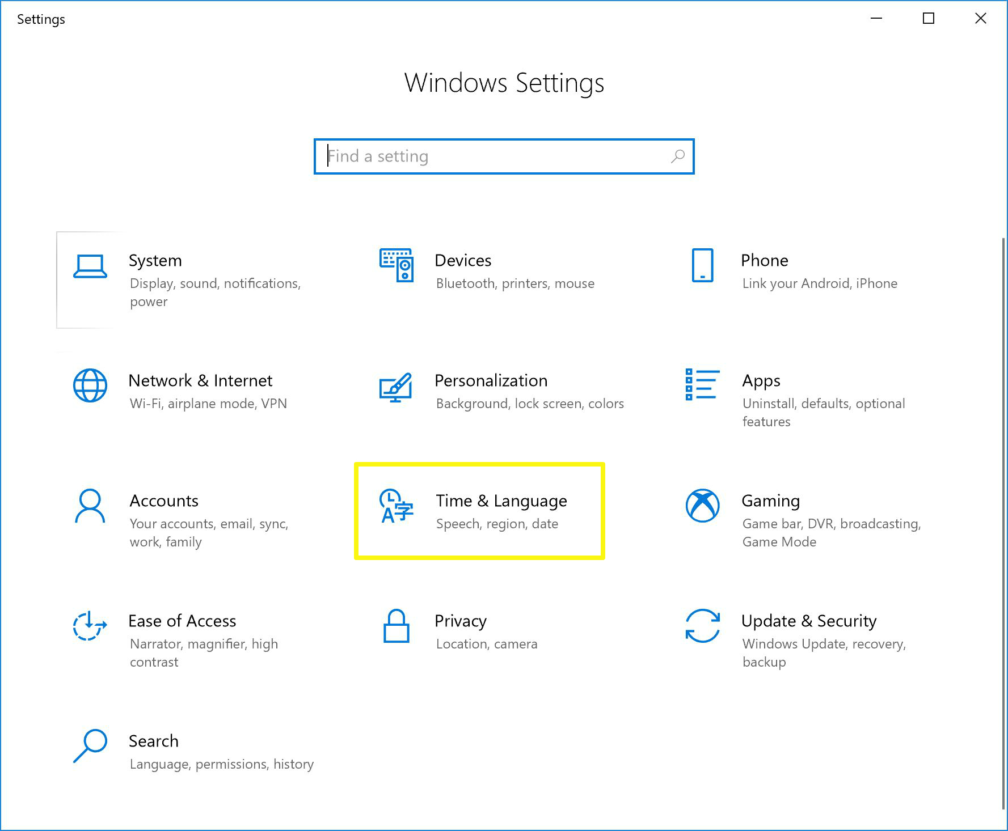1008x831 pixels.
Task: Click 'Speech, region, date' description
Action: (497, 524)
